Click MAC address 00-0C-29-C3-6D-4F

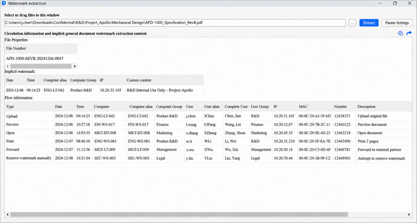coord(315,150)
